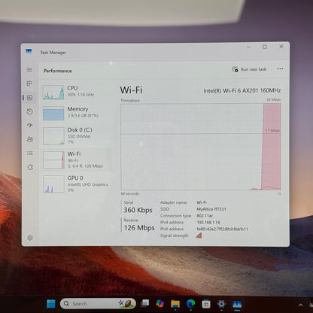Open the Task Manager navigation hamburger menu

click(x=29, y=69)
